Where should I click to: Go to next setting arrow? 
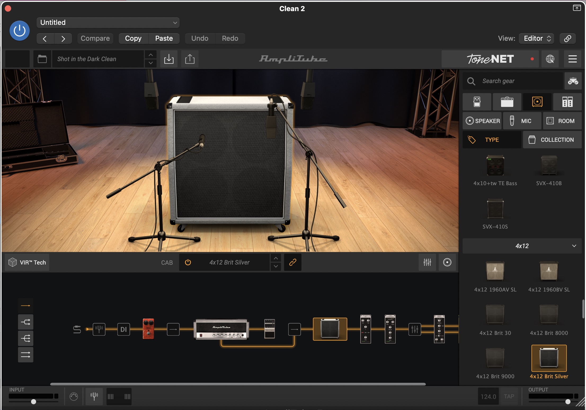(x=63, y=39)
